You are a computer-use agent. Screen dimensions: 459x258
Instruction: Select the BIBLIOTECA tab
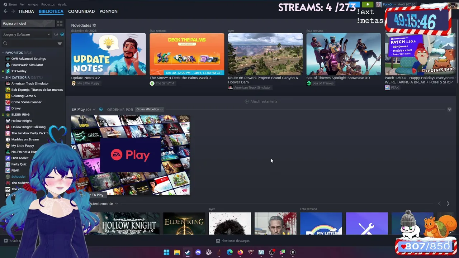51,11
